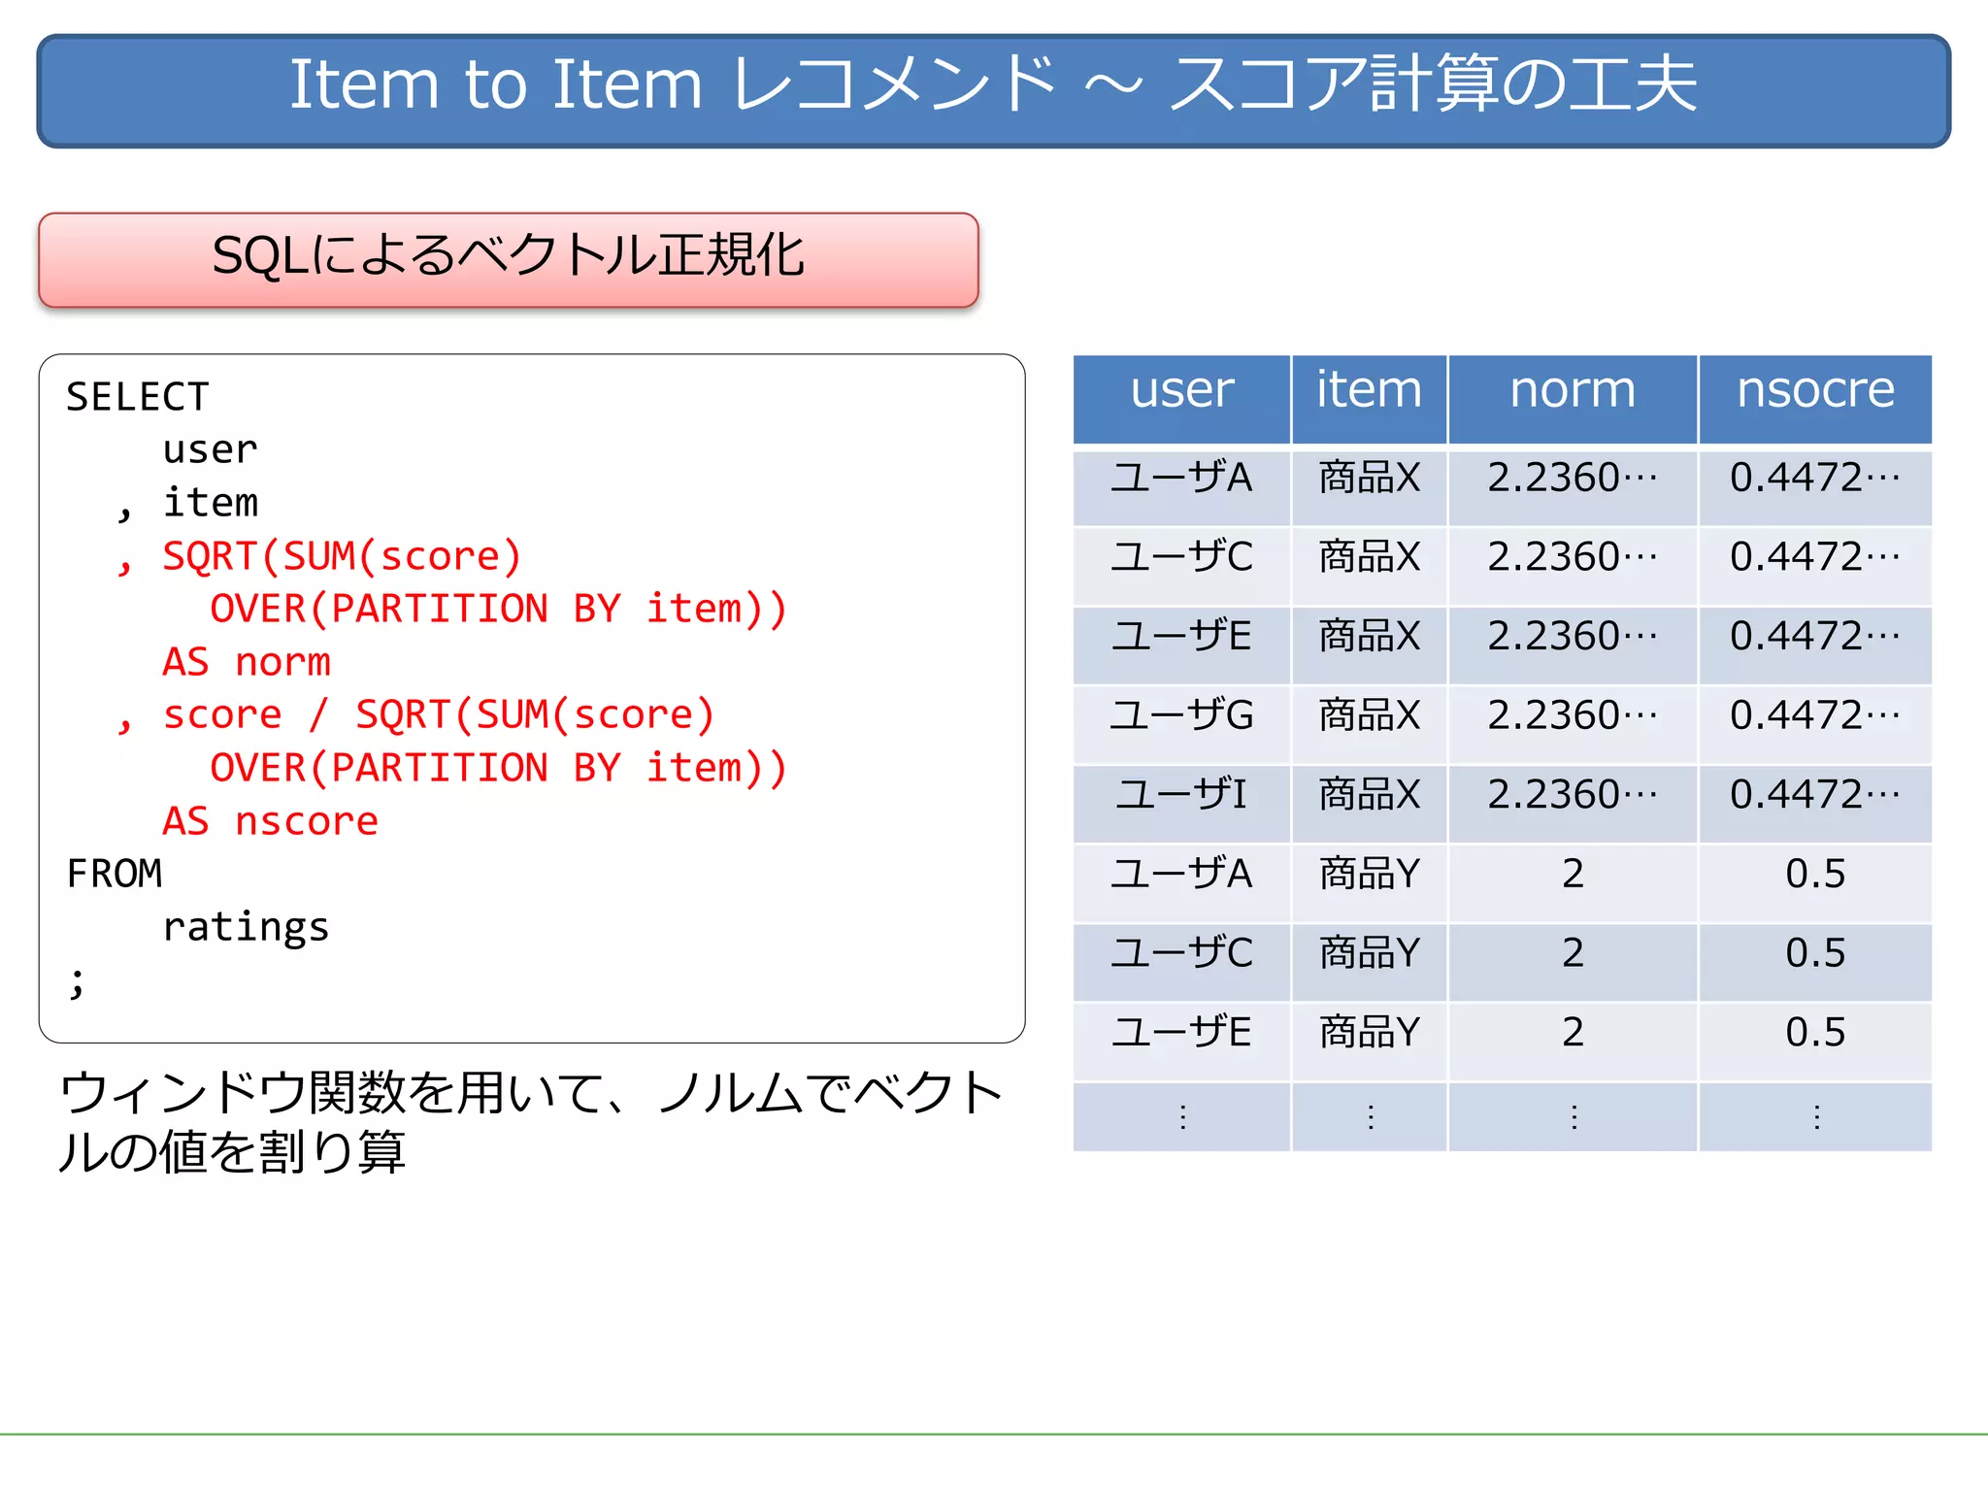Click the 'norm' table column header

click(x=1573, y=399)
